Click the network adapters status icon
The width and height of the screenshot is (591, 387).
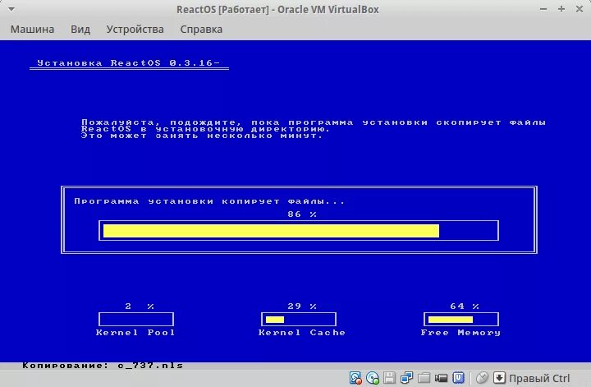[x=406, y=378]
